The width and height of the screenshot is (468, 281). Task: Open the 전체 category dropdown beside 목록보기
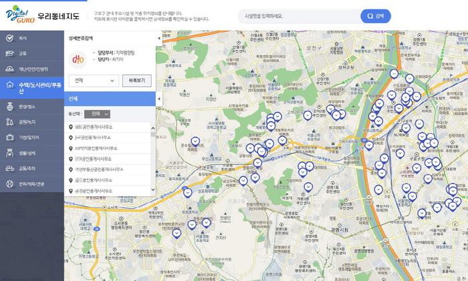pyautogui.click(x=94, y=81)
